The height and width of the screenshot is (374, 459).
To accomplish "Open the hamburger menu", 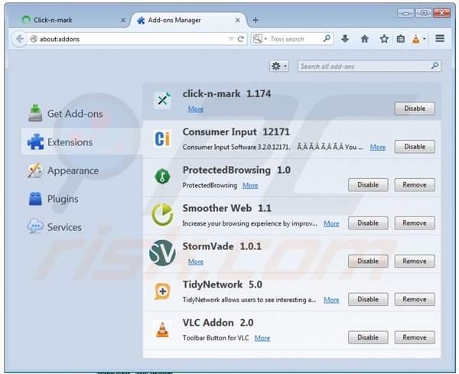I will pyautogui.click(x=440, y=39).
